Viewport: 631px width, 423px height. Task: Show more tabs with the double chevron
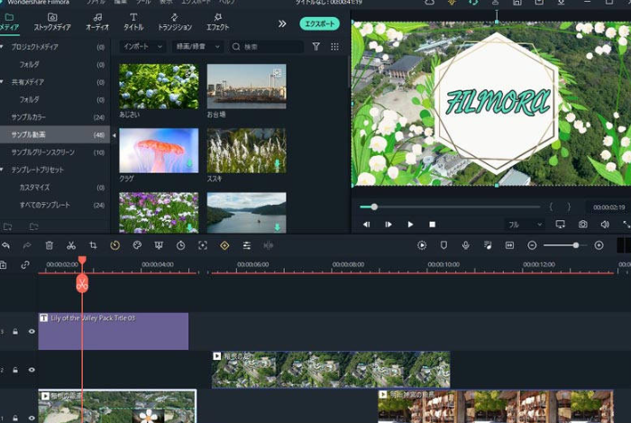tap(282, 23)
